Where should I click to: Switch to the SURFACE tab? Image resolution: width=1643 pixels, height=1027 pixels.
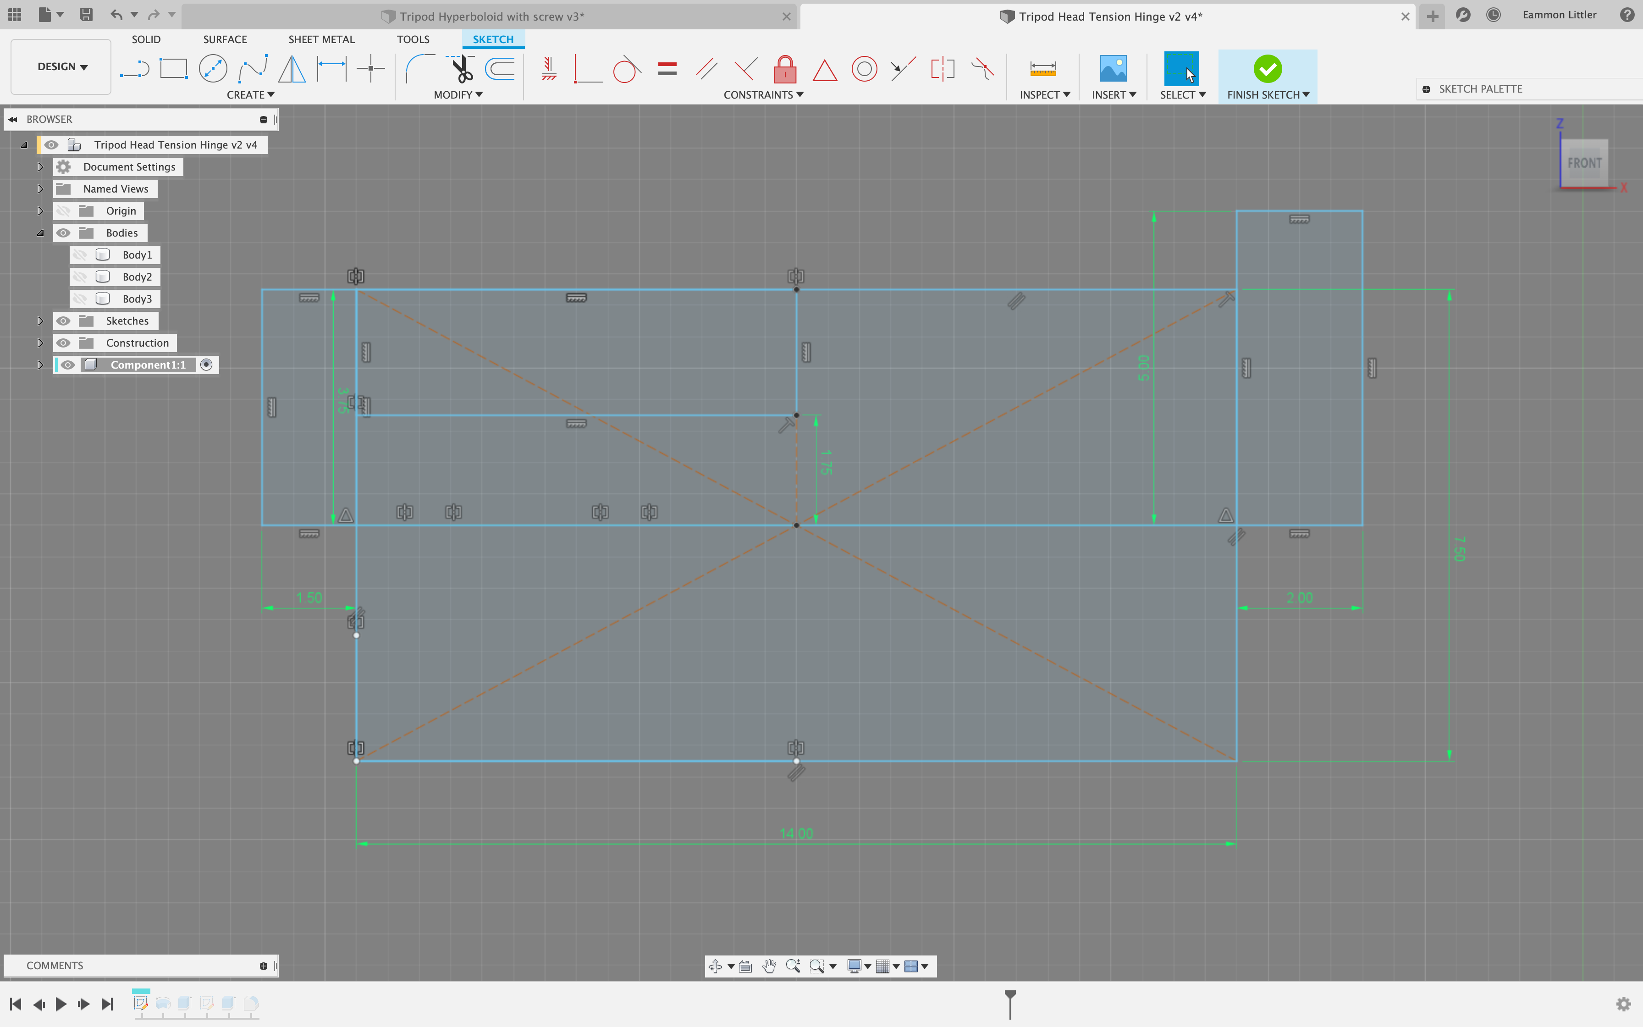[x=225, y=39]
